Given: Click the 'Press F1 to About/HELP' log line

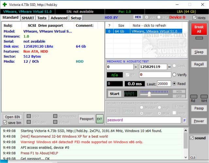Looking at the screenshot, I should (x=39, y=153).
